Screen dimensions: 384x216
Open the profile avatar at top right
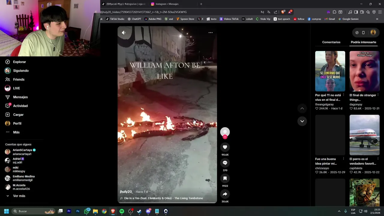[373, 32]
